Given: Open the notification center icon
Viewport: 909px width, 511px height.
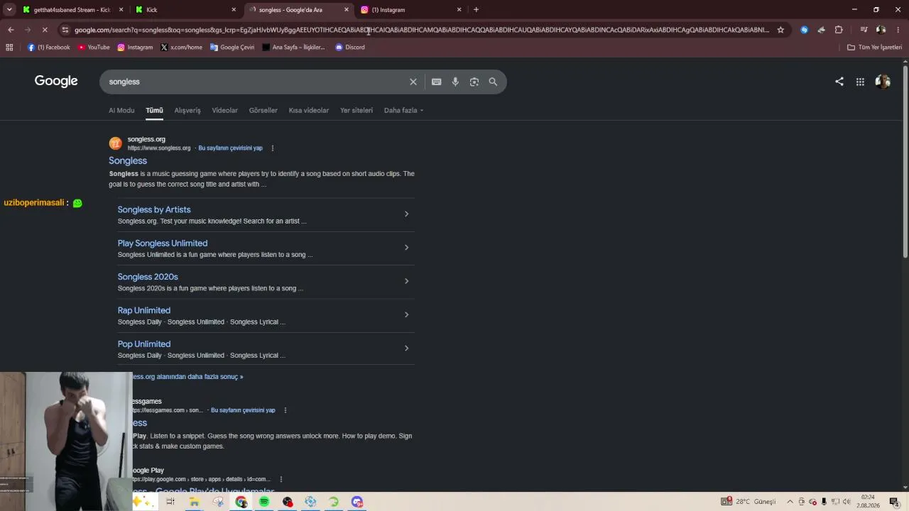Looking at the screenshot, I should tap(894, 502).
